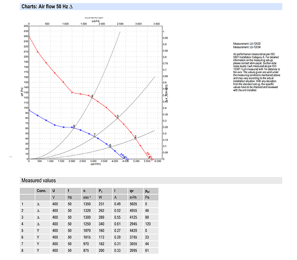This screenshot has width=297, height=260.
Task: Select operating point 6 on the blue curve
Action: [x=110, y=147]
